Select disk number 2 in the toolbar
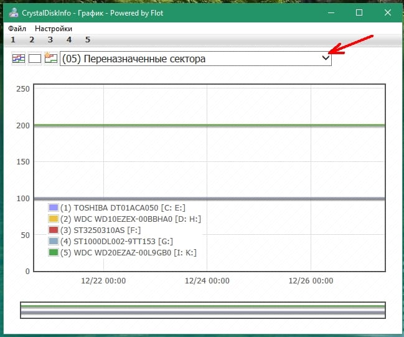This screenshot has width=404, height=337. (x=32, y=40)
